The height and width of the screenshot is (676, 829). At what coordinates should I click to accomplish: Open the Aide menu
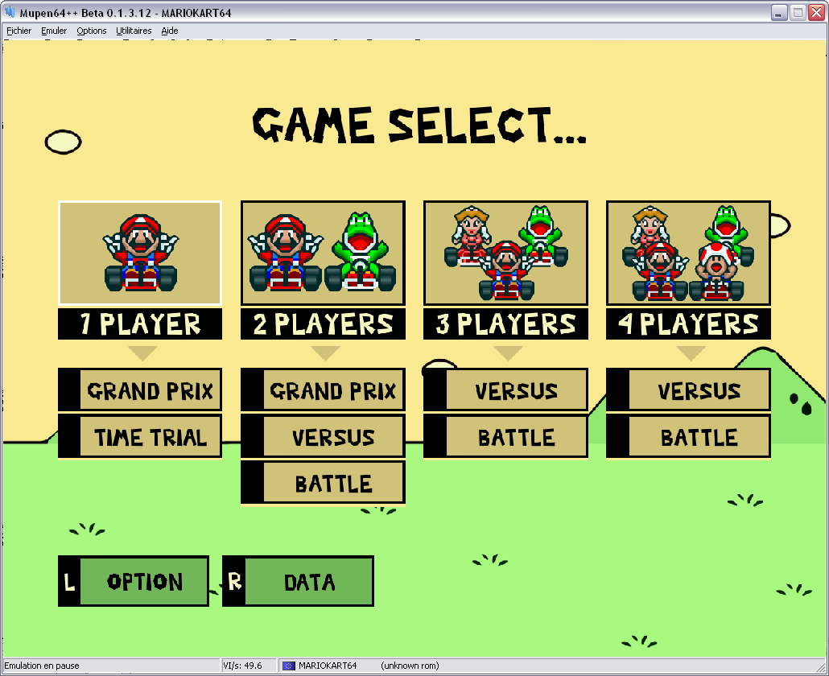coord(170,31)
